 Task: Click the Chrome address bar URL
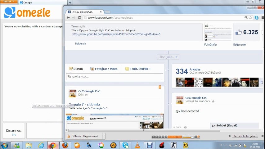pyautogui.click(x=110, y=18)
